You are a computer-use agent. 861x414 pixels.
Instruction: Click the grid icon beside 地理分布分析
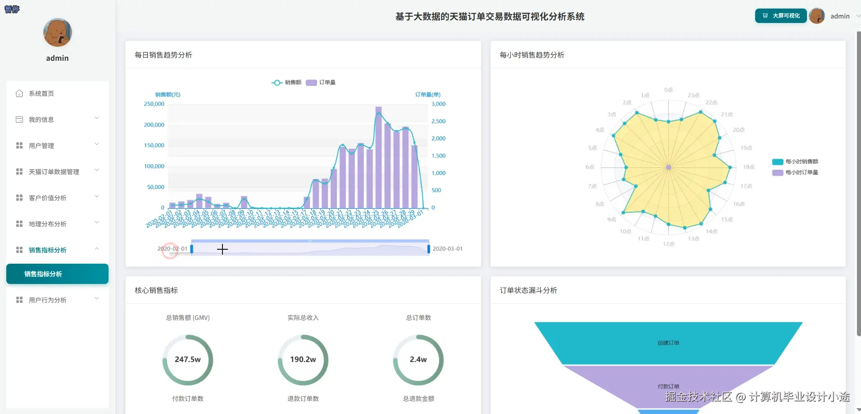coord(19,224)
